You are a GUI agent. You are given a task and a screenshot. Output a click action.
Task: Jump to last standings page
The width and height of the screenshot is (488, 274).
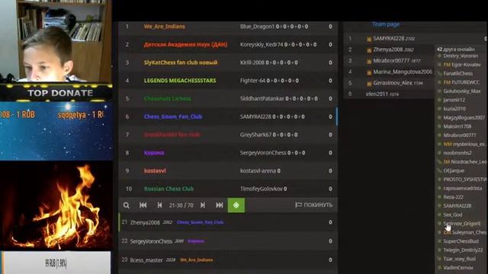pos(220,205)
